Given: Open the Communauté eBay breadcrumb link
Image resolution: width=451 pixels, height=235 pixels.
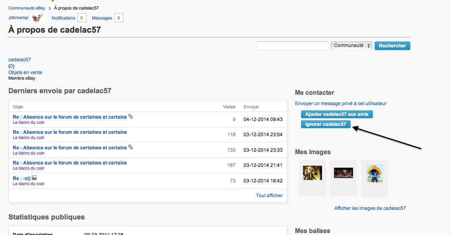Looking at the screenshot, I should pos(27,8).
